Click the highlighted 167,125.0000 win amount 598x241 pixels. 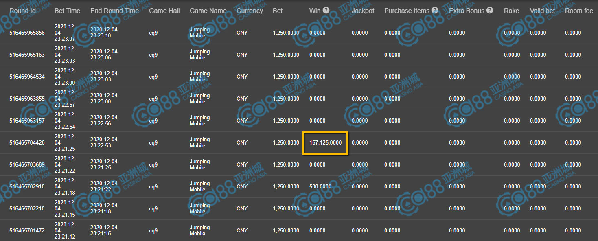tap(325, 143)
